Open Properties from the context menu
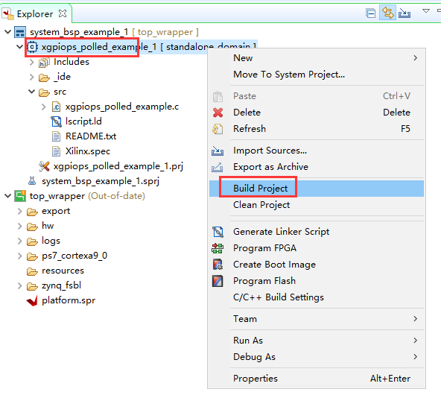 pyautogui.click(x=317, y=379)
